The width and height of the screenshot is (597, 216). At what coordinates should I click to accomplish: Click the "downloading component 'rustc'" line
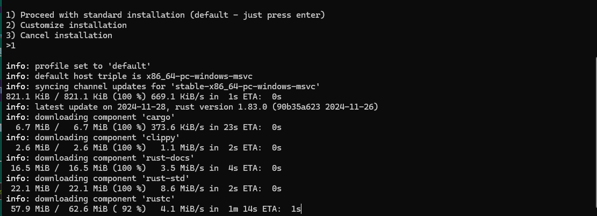90,199
